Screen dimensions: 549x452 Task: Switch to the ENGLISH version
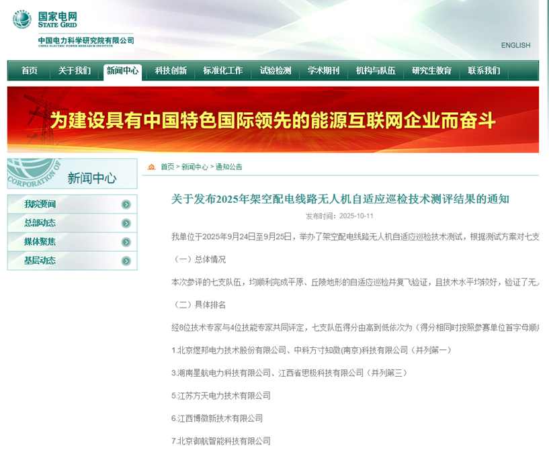tap(514, 45)
